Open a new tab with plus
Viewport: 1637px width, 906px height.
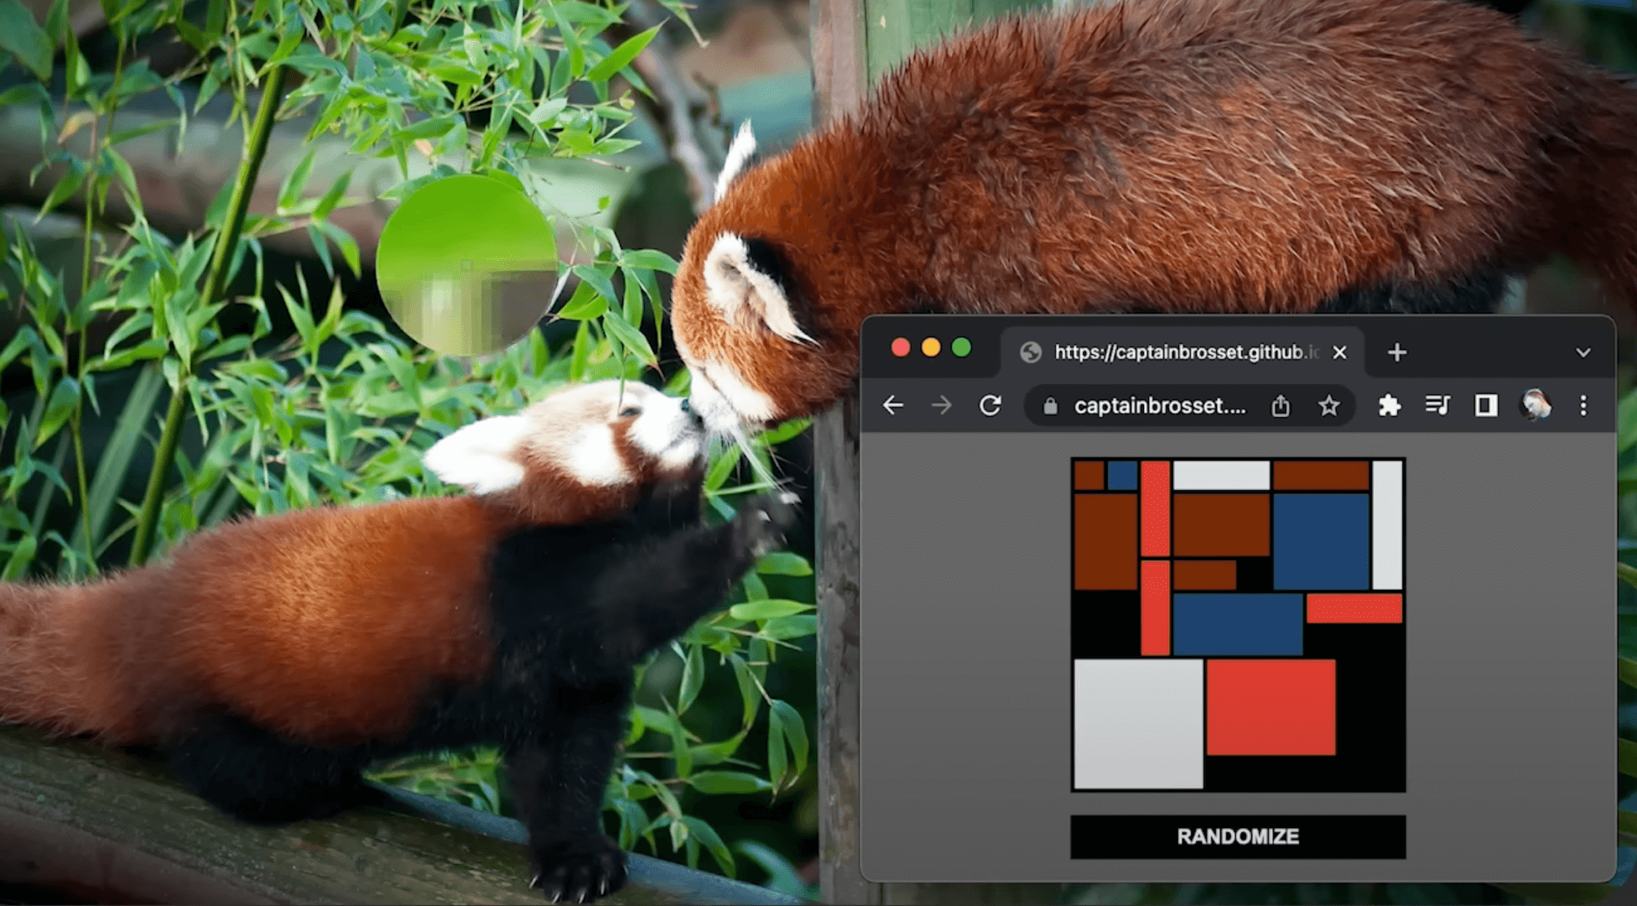(x=1396, y=352)
